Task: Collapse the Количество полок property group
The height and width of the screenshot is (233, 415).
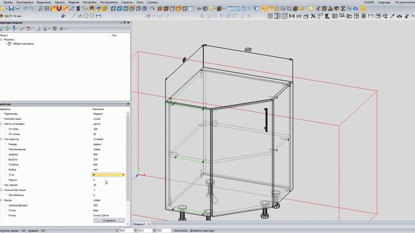Action: pos(1,190)
